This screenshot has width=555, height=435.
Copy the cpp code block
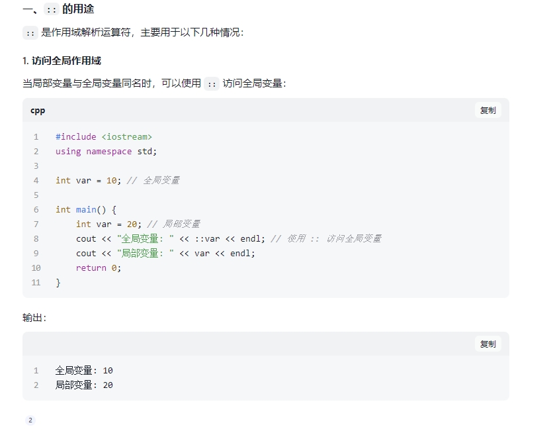(489, 111)
